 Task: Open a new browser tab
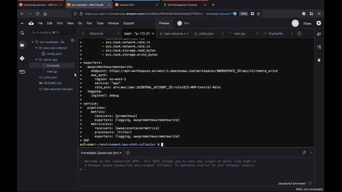pos(213,5)
